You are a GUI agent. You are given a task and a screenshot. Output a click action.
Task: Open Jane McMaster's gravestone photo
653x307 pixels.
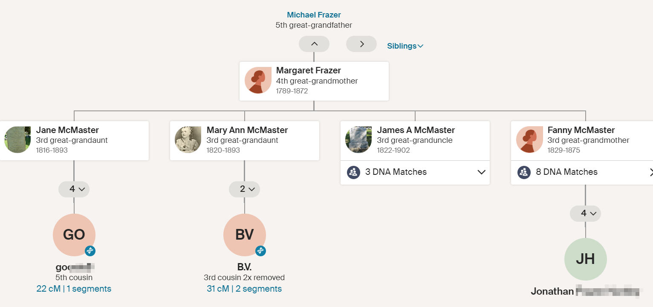pos(17,139)
